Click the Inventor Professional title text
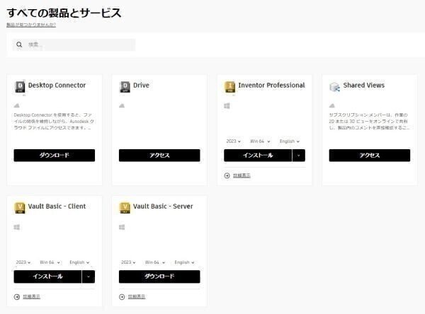The height and width of the screenshot is (314, 425). pyautogui.click(x=271, y=86)
